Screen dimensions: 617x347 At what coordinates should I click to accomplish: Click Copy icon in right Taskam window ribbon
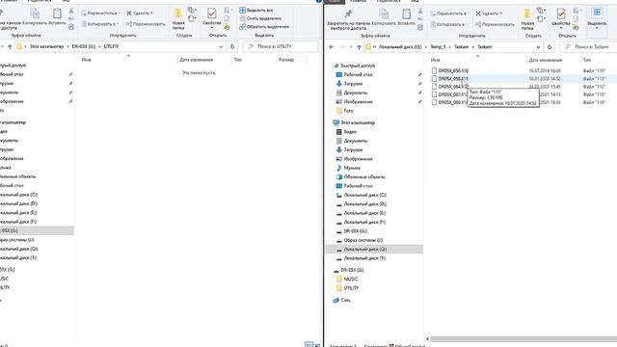coord(384,14)
